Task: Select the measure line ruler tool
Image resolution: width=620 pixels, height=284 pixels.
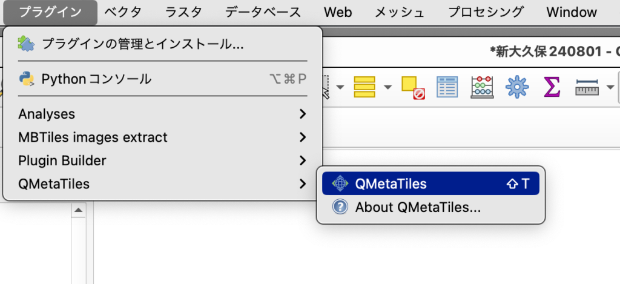Action: (587, 87)
